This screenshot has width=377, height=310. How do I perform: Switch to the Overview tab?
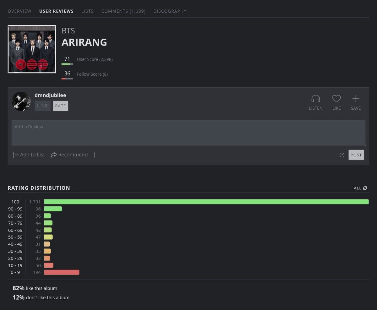pos(19,11)
